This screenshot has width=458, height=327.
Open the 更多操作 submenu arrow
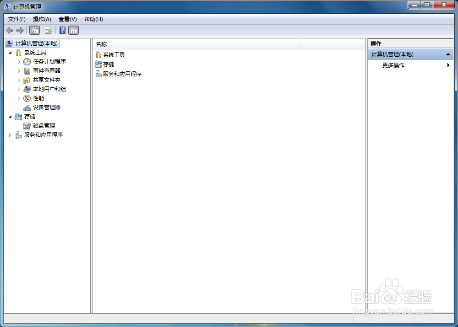[448, 65]
